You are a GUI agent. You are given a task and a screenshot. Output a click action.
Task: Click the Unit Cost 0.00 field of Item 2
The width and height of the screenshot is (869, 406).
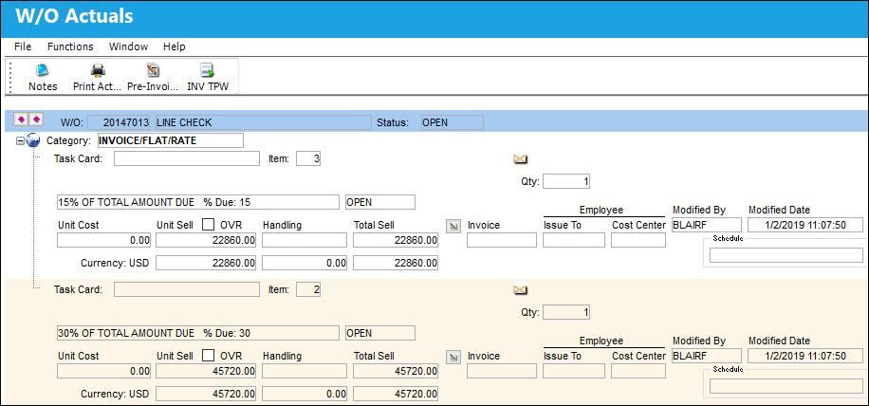tap(104, 371)
